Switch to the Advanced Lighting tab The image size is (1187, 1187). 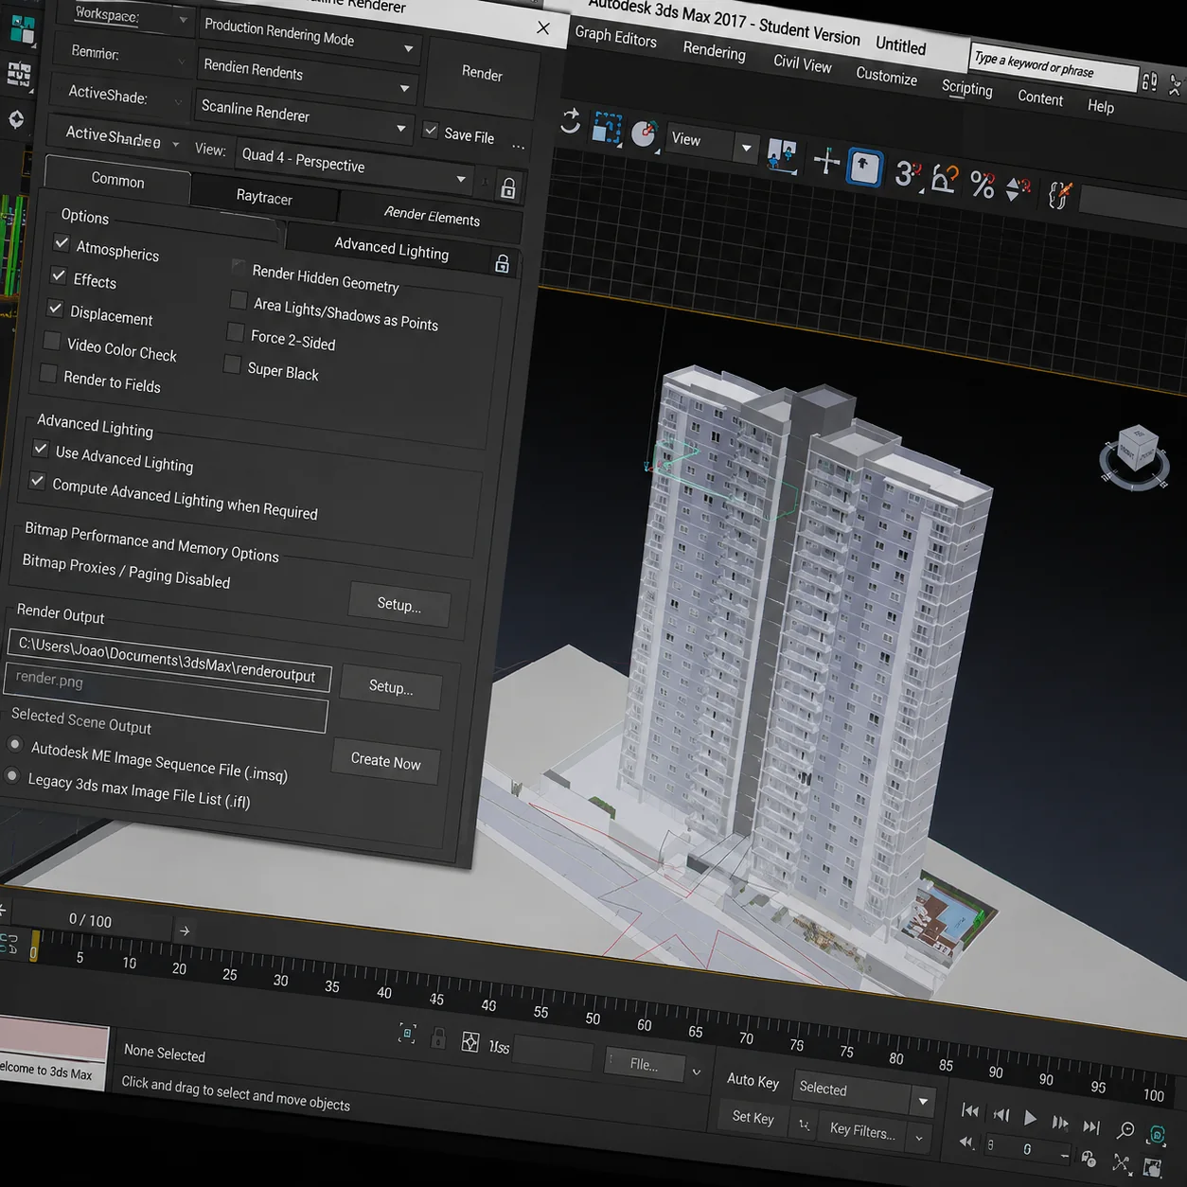point(391,249)
